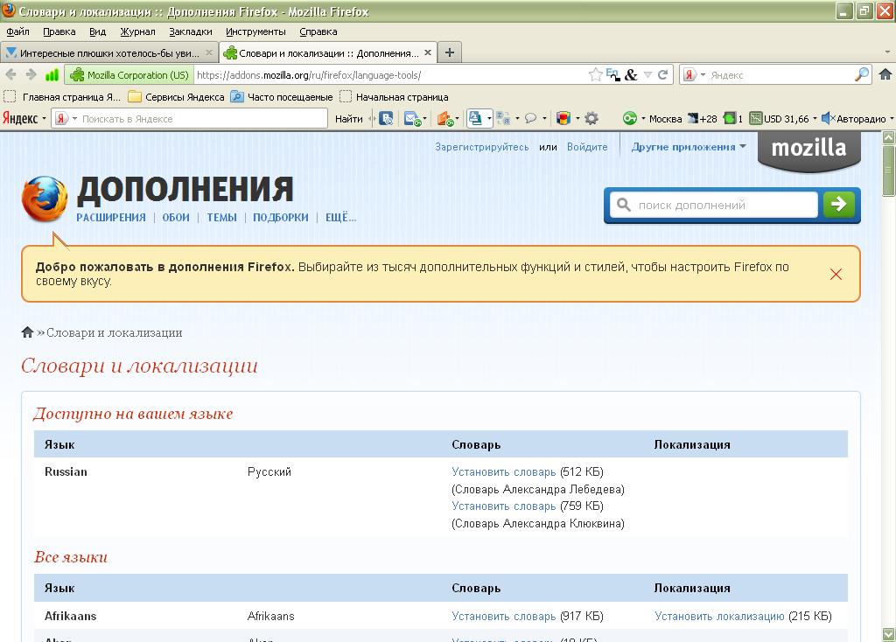Open the ПОДБОРКИ section
This screenshot has width=896, height=642.
[x=281, y=218]
